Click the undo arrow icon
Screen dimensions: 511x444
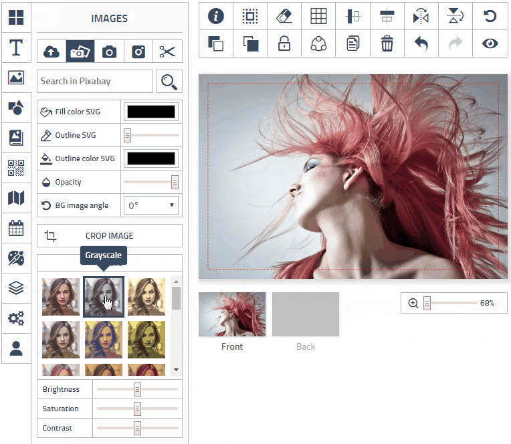[421, 44]
